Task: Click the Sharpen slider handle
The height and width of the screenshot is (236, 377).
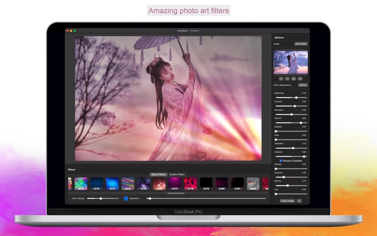Action: click(x=276, y=169)
